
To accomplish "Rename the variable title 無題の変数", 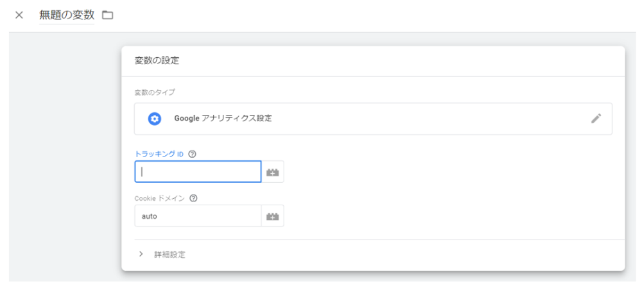I will point(67,15).
